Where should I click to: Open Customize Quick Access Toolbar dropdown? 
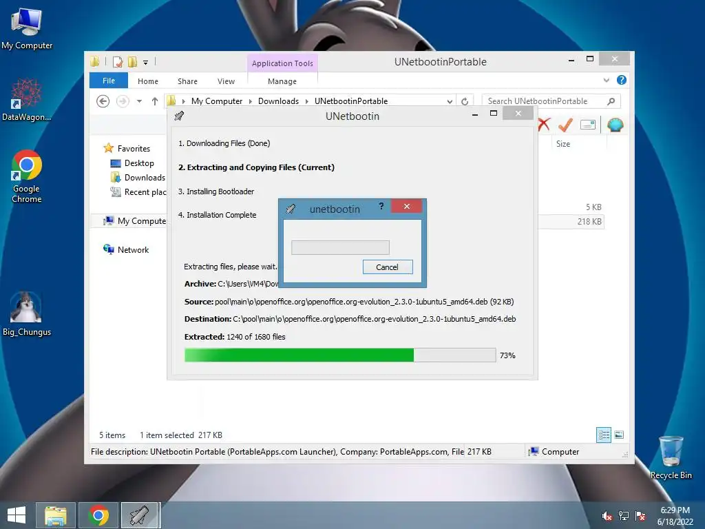point(146,63)
